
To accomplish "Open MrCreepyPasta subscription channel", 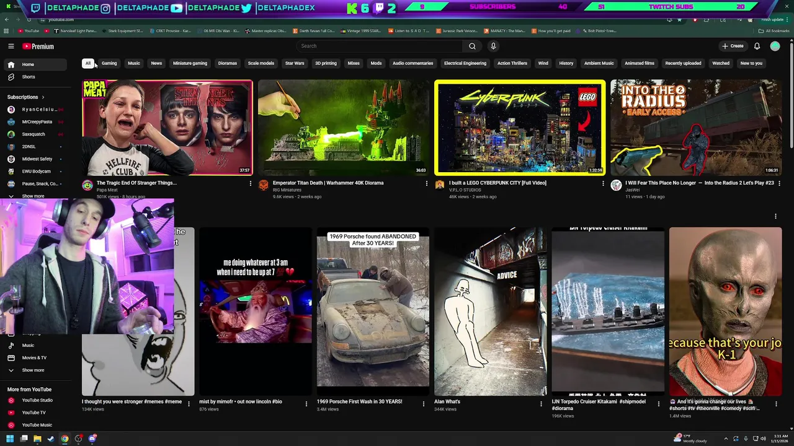I will pyautogui.click(x=34, y=122).
